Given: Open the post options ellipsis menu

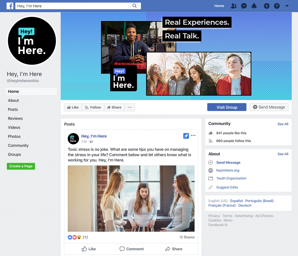Looking at the screenshot, I should [x=193, y=135].
